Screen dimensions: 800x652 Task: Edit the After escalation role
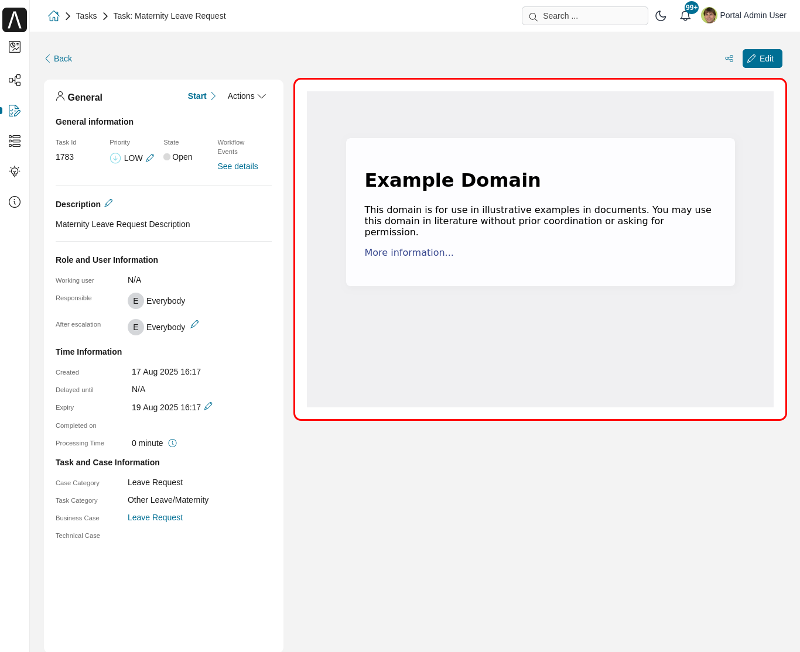194,324
